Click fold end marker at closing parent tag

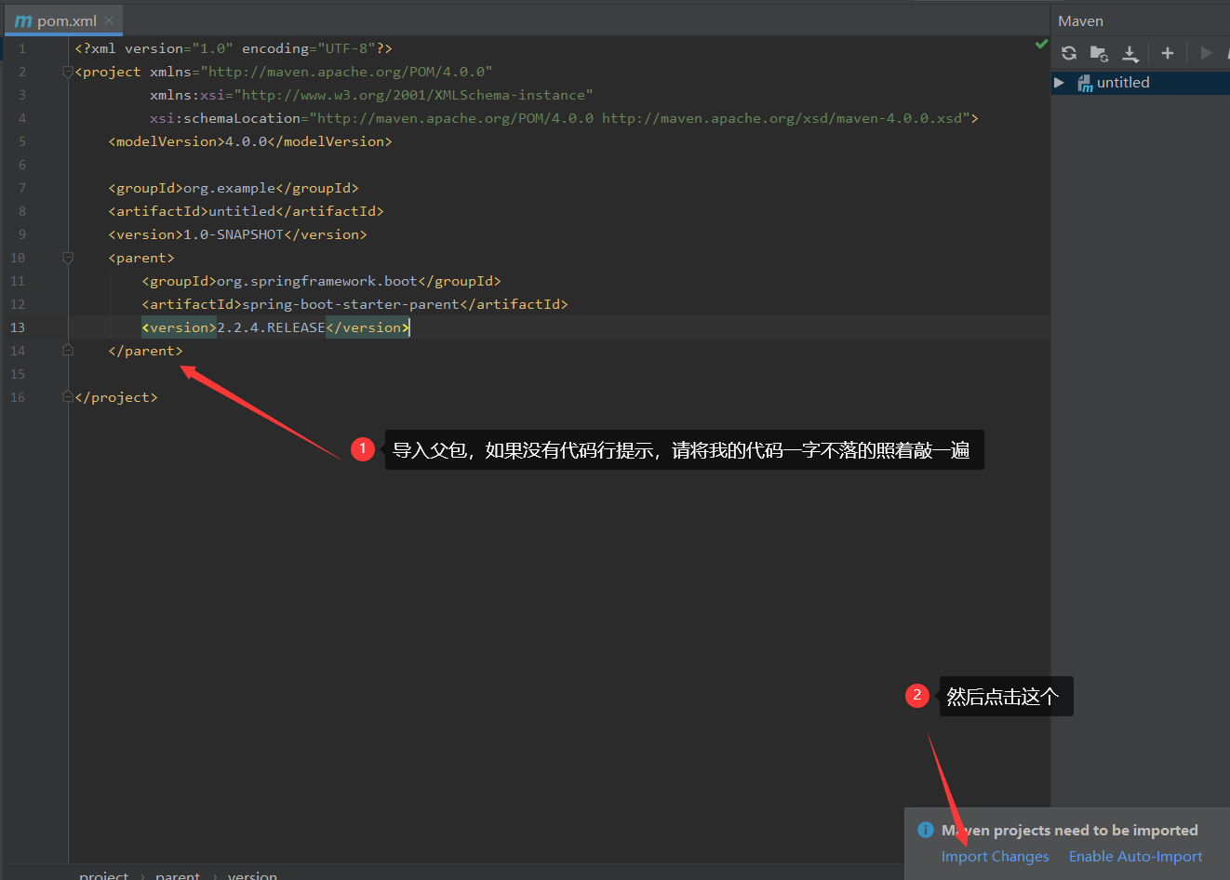tap(67, 351)
